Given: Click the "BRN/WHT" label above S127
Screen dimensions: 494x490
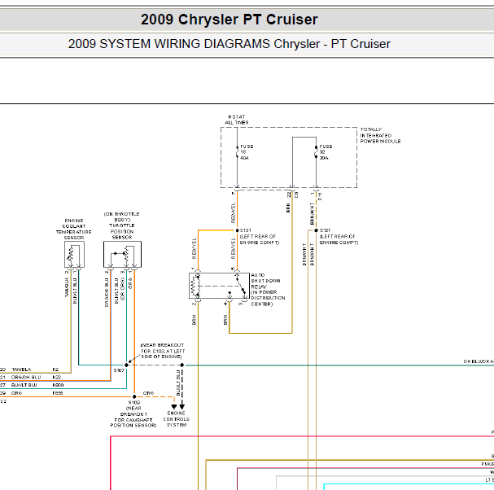Looking at the screenshot, I should tap(313, 213).
